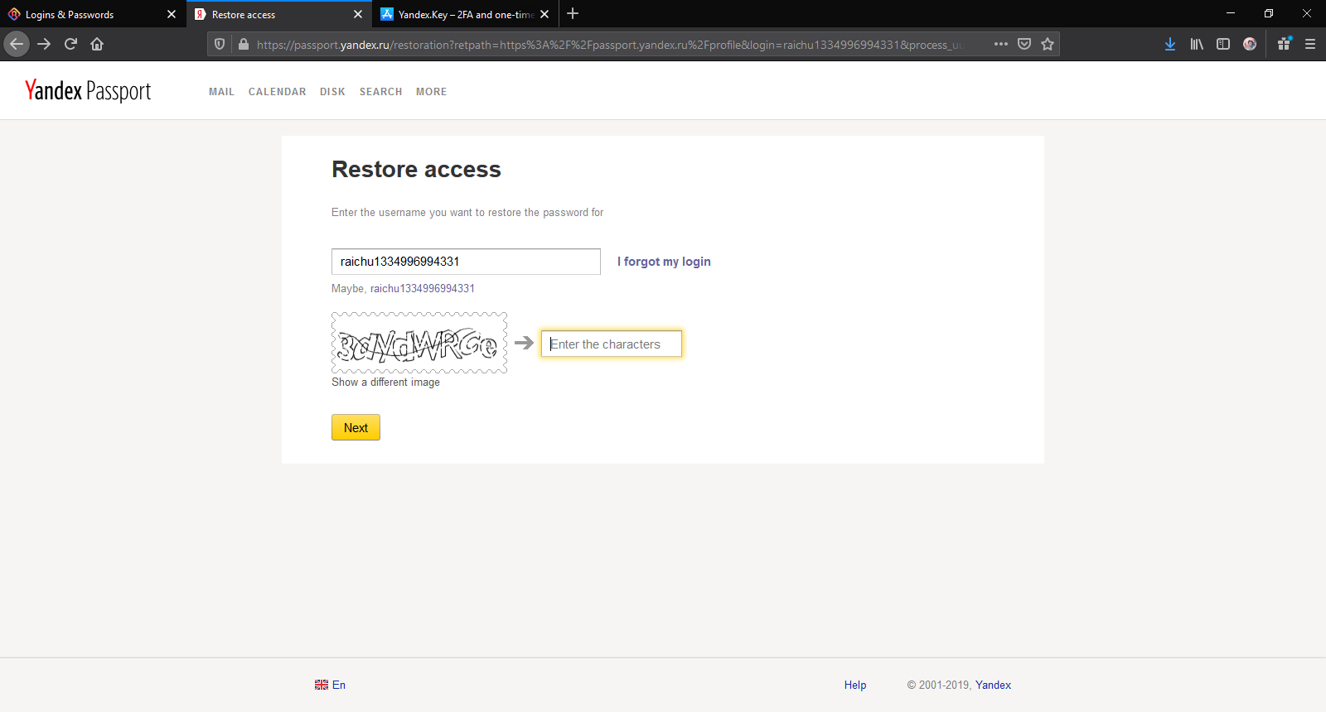
Task: Click the captcha image
Action: point(419,343)
